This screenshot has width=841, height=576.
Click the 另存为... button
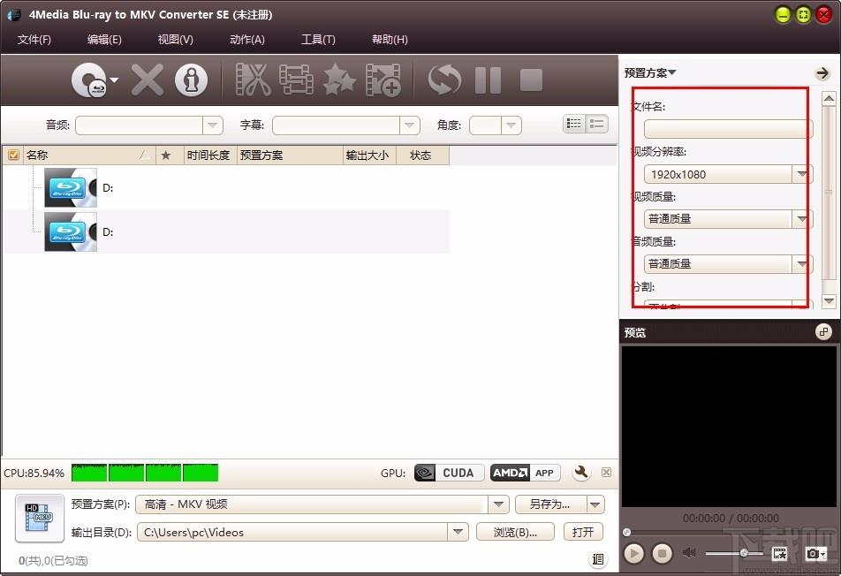pos(550,504)
